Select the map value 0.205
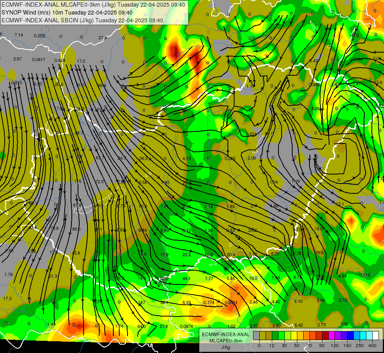Viewport: 384px width, 353px height. pyautogui.click(x=230, y=158)
